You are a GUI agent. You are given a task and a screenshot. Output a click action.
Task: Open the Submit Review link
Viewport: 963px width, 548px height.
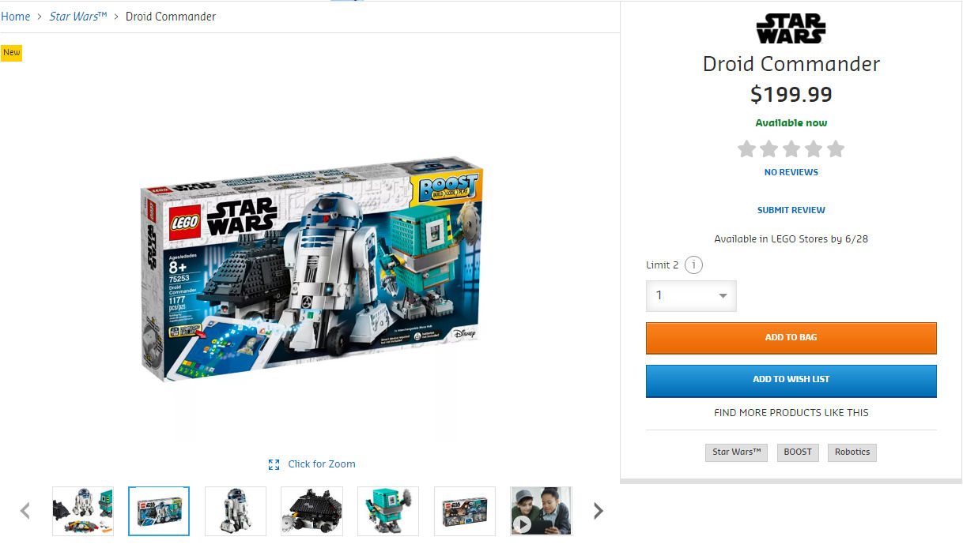point(791,210)
